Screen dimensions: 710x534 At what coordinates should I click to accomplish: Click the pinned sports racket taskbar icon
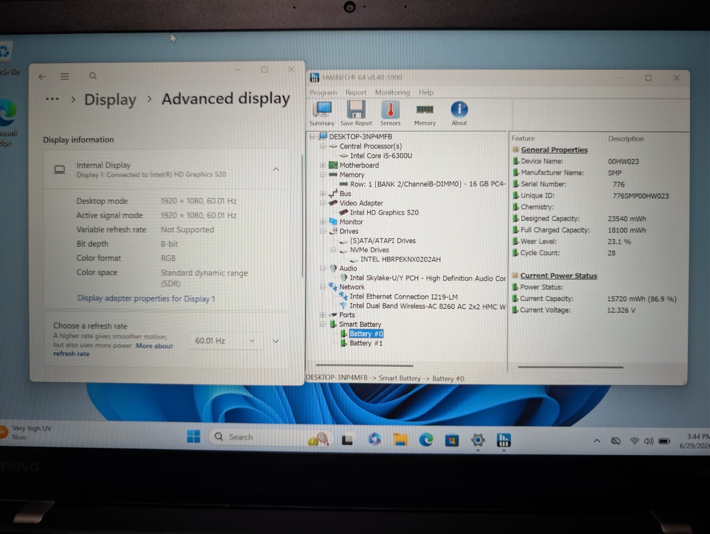(x=319, y=439)
